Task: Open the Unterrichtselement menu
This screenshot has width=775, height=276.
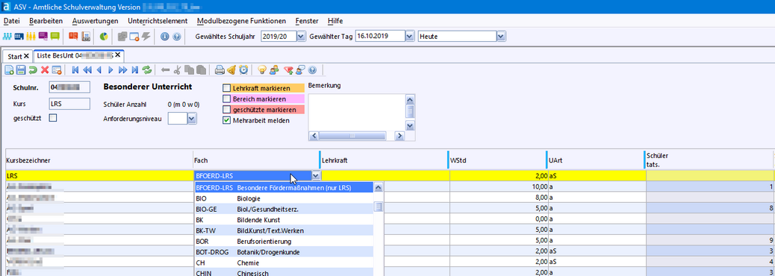Action: pos(158,21)
